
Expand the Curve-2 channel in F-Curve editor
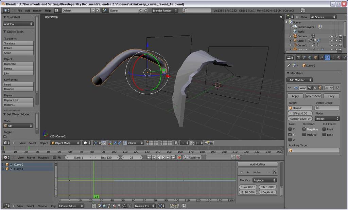(3, 165)
